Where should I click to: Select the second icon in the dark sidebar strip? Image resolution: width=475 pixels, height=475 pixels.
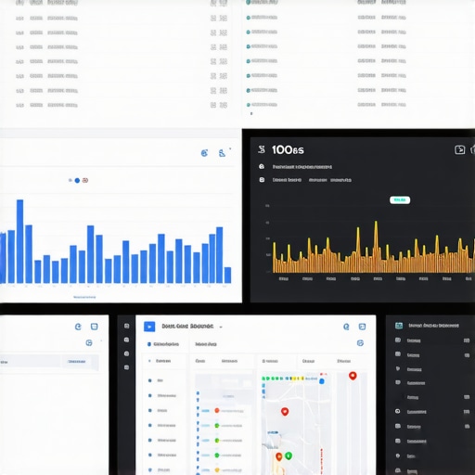coord(126,340)
